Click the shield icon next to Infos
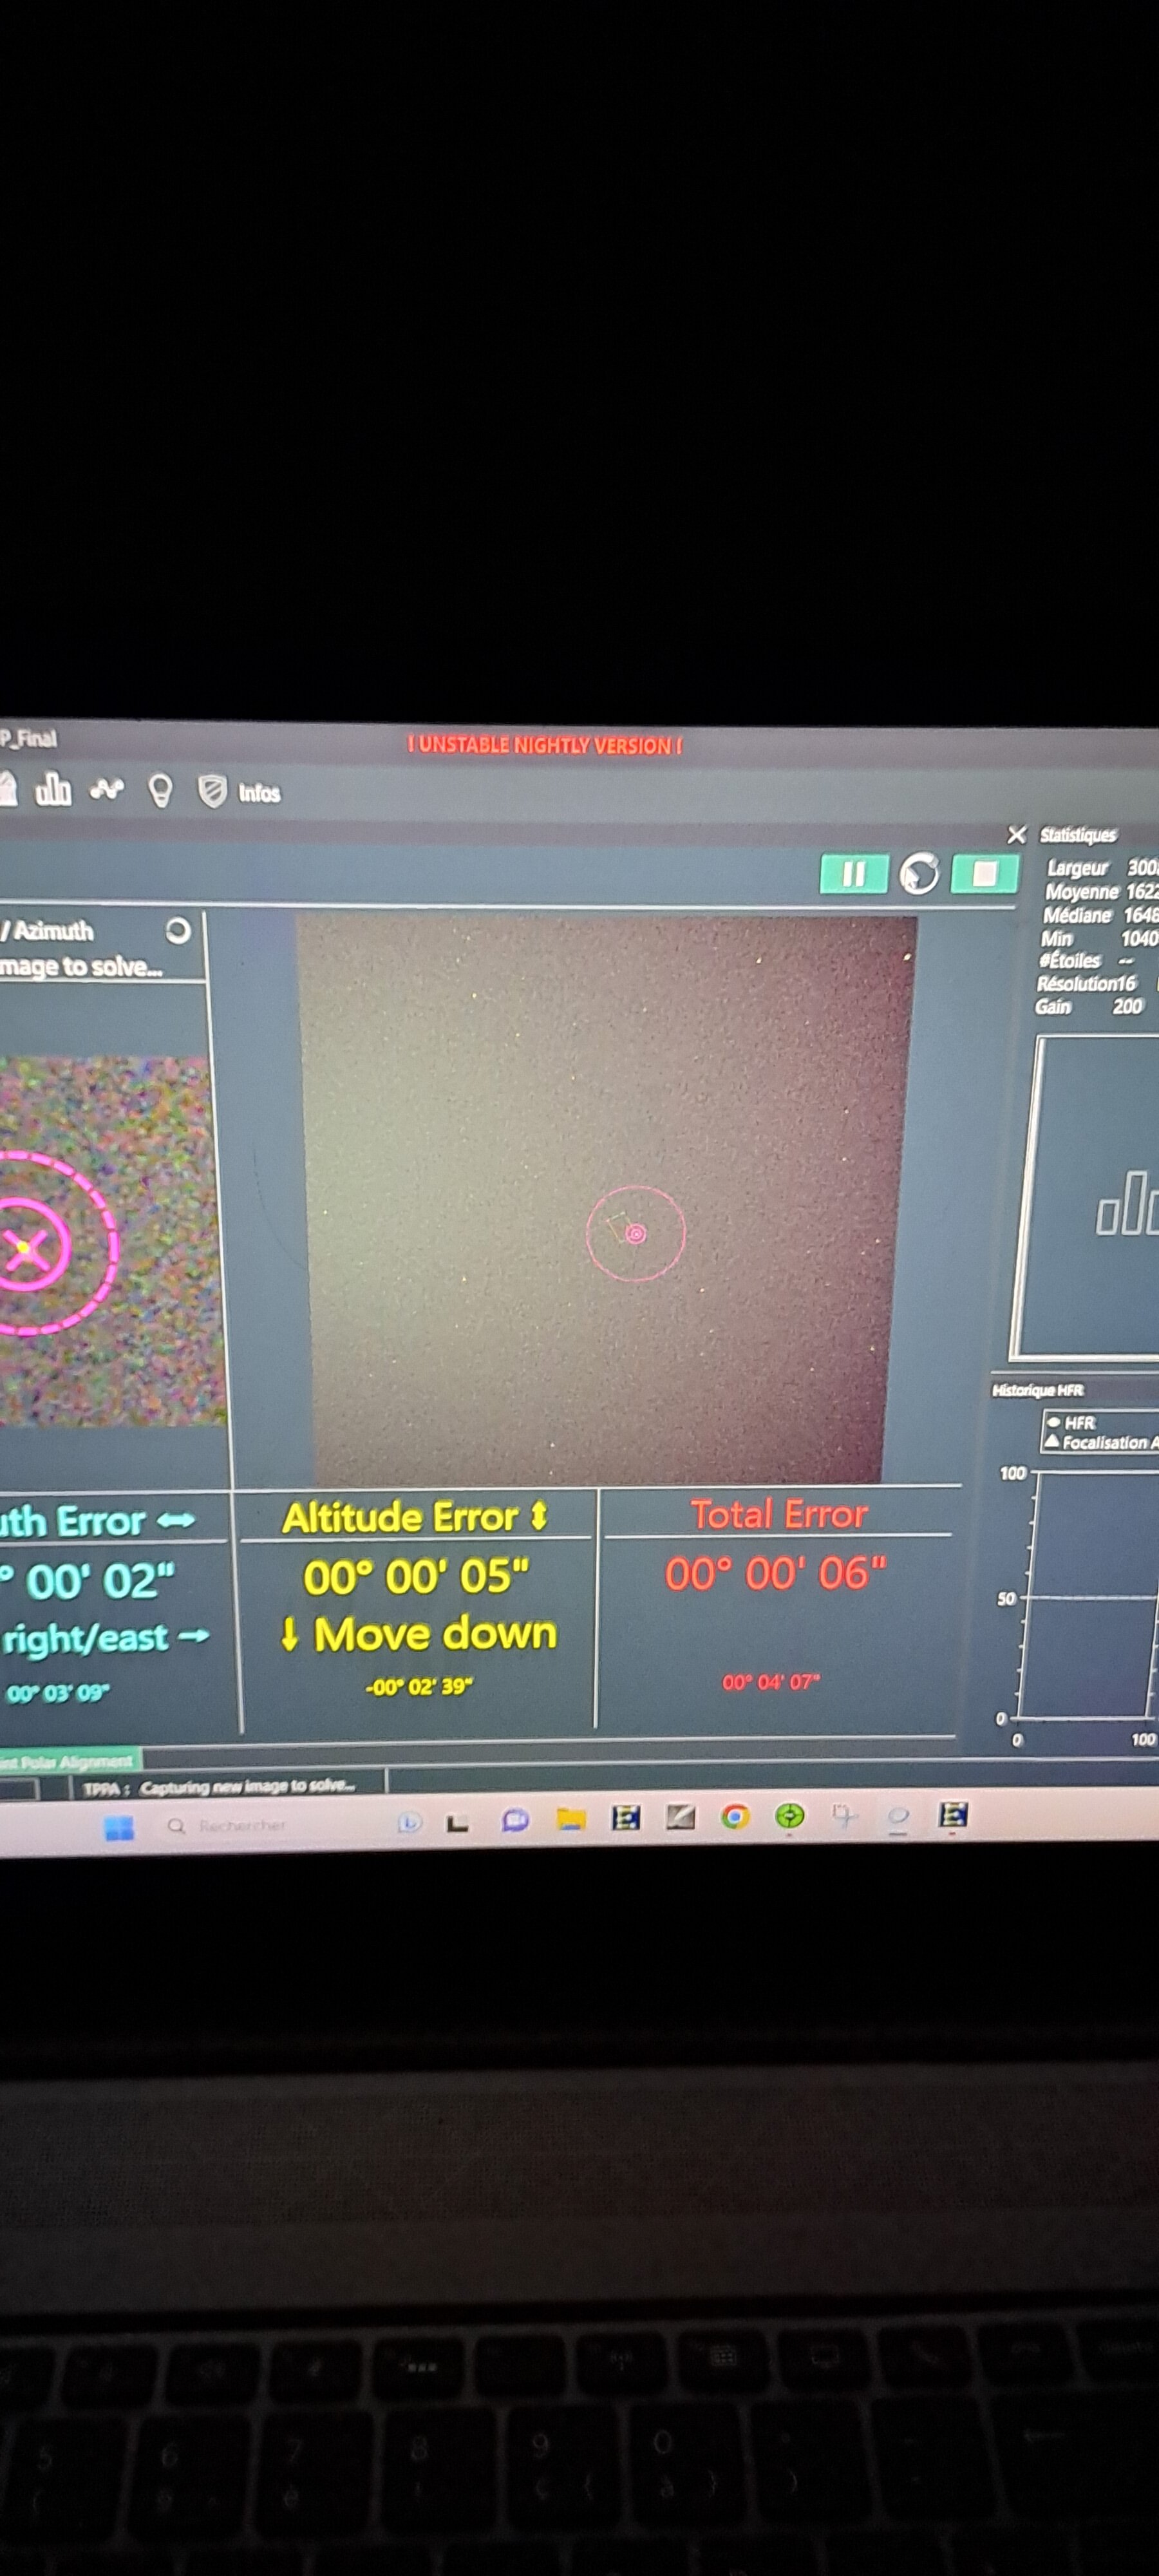The image size is (1159, 2576). [x=212, y=791]
